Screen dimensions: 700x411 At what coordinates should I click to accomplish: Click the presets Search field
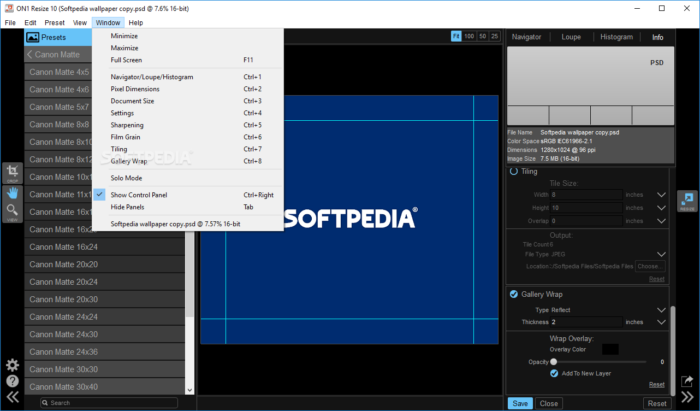[109, 403]
